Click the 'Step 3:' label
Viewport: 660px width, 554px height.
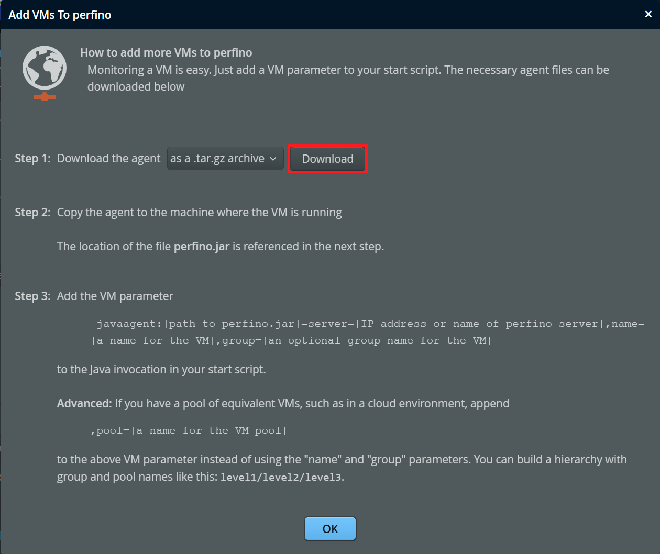(32, 296)
